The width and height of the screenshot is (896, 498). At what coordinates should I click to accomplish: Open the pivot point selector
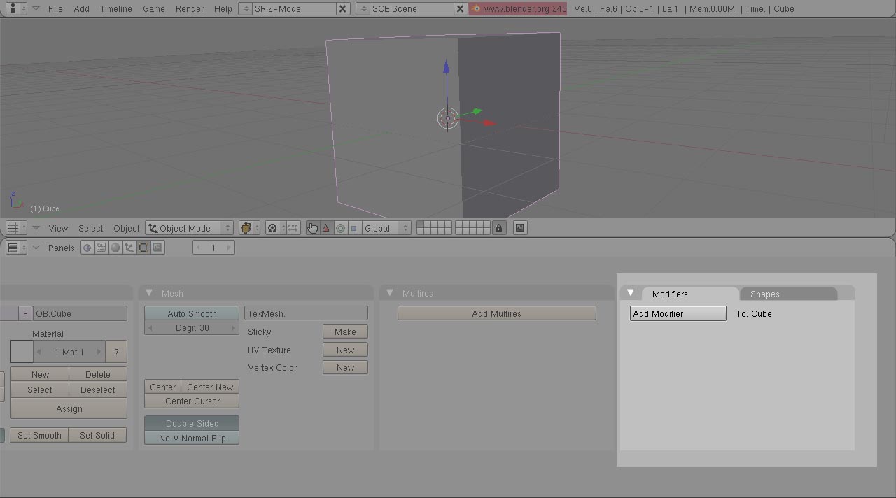tap(274, 228)
